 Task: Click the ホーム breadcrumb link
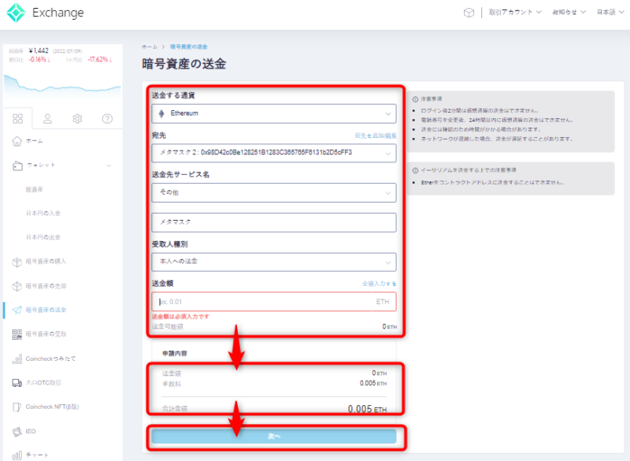(x=150, y=47)
